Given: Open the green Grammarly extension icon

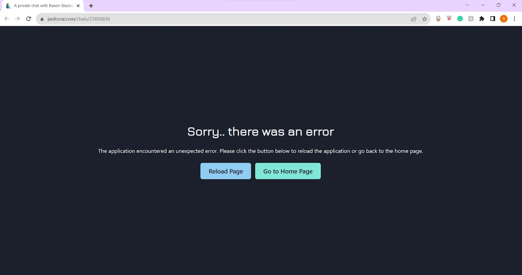Looking at the screenshot, I should [x=460, y=19].
